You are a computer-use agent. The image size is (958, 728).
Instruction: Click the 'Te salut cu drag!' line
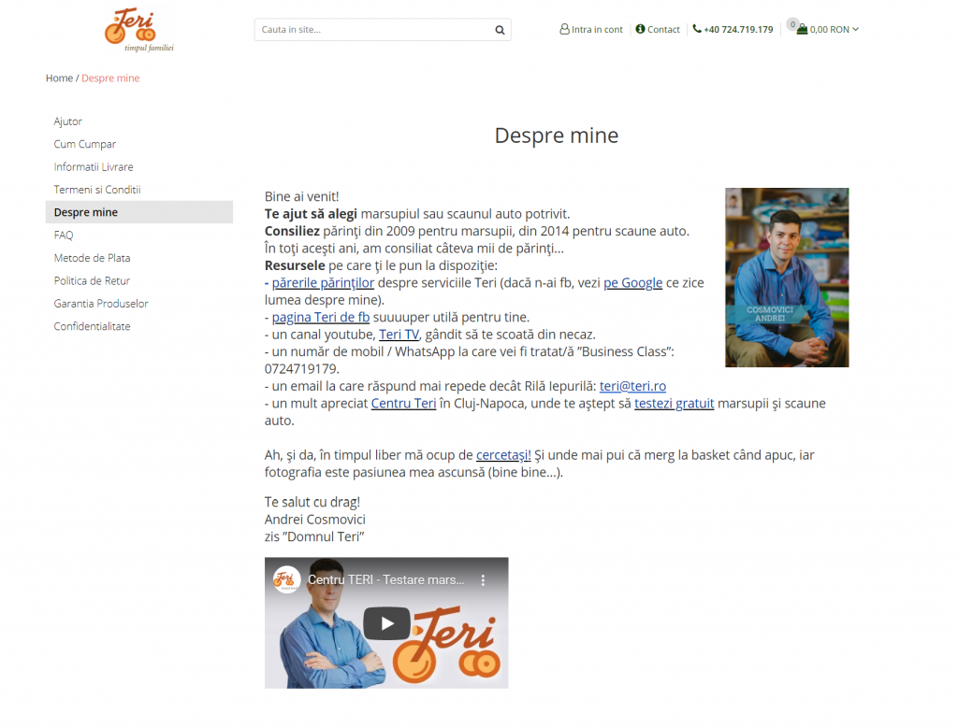coord(312,502)
